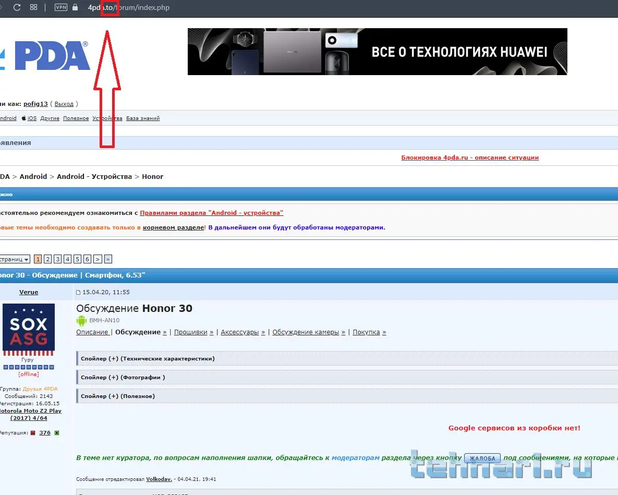Toggle the VPN badge in address bar
The width and height of the screenshot is (618, 495).
point(60,7)
